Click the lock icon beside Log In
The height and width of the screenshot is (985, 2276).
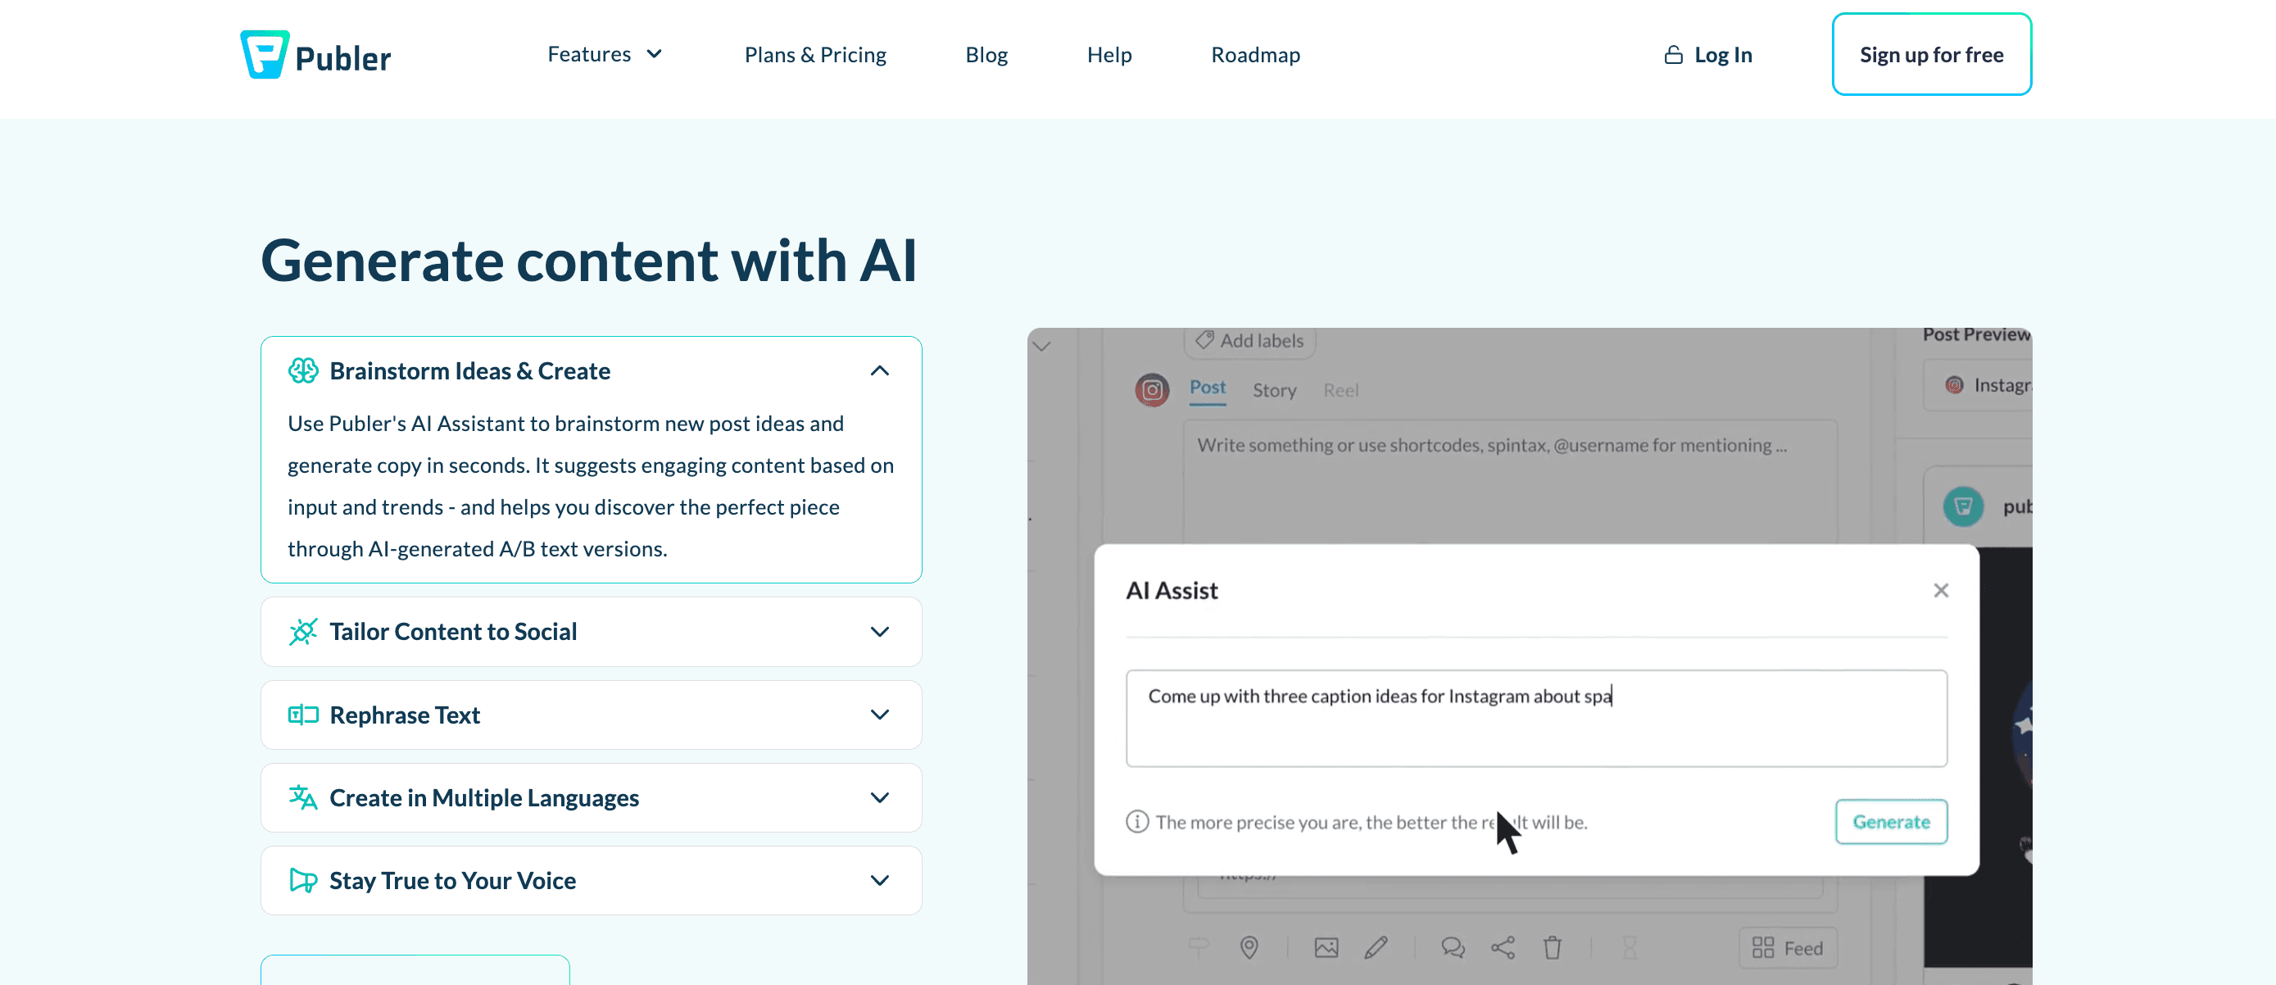click(1672, 55)
